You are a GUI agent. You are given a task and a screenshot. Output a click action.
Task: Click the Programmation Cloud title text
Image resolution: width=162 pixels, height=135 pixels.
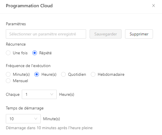tap(29, 6)
